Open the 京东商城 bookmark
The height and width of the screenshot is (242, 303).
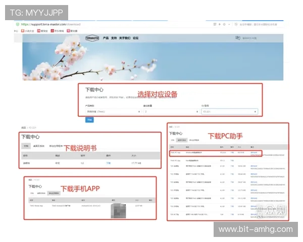(x=57, y=31)
